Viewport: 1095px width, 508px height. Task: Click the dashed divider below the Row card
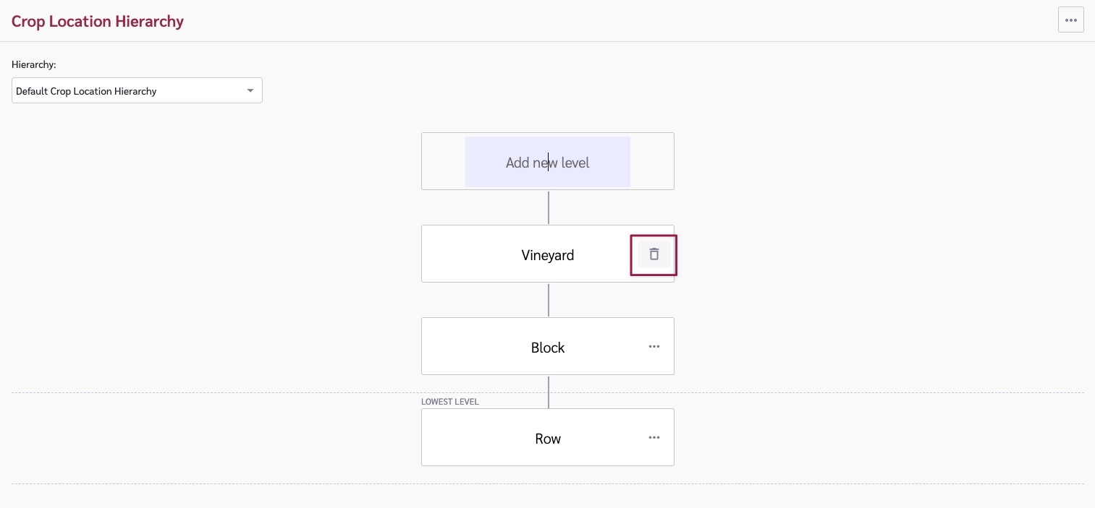217,484
